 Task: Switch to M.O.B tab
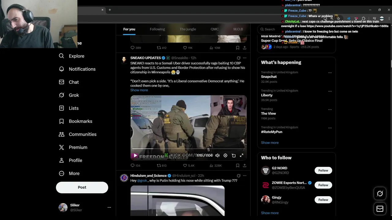pos(238,29)
